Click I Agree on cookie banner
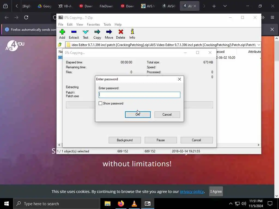Screen dimensions: 279x209 click(x=216, y=191)
